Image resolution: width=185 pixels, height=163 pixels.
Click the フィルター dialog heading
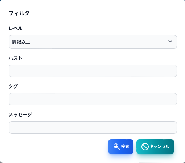(22, 13)
